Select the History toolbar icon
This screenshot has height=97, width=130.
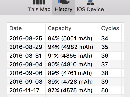(63, 2)
